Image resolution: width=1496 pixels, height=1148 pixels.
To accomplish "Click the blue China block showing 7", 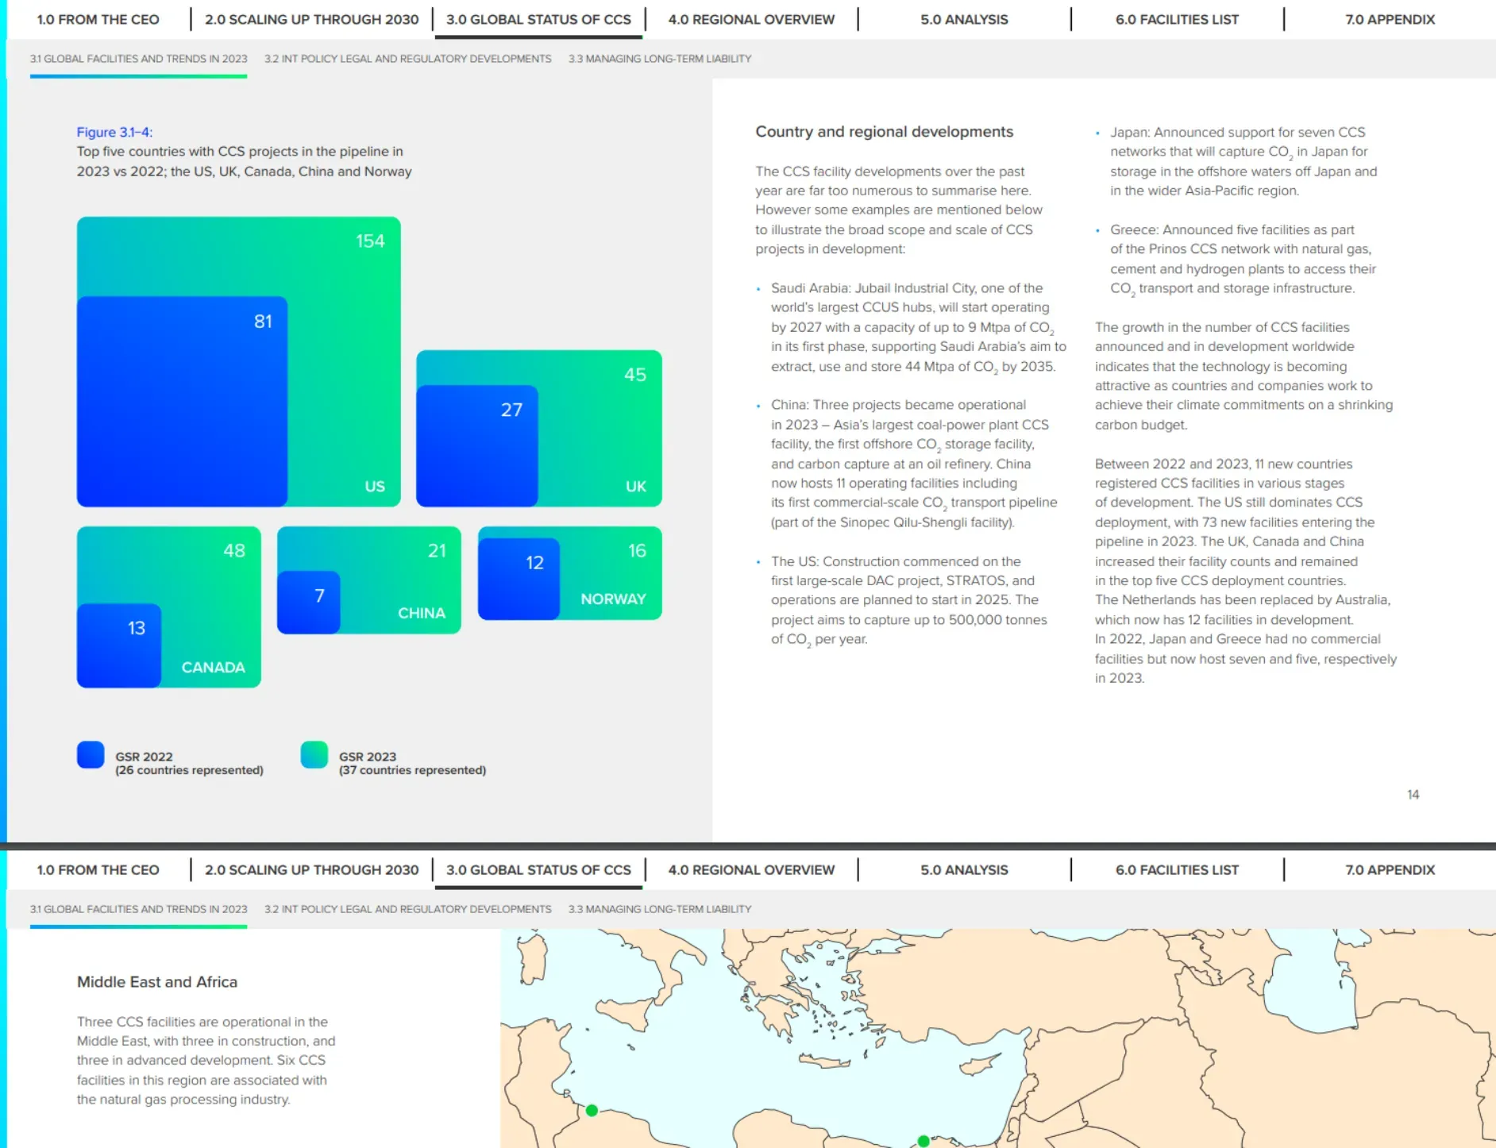I will tap(308, 603).
